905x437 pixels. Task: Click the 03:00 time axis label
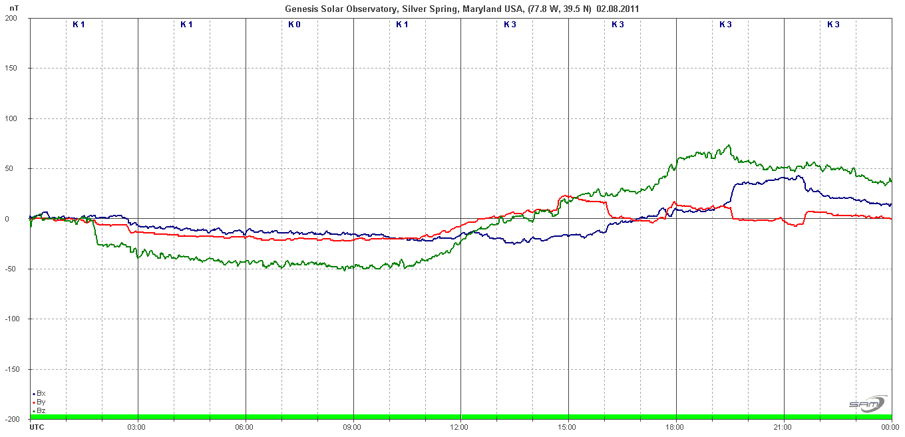[x=136, y=426]
